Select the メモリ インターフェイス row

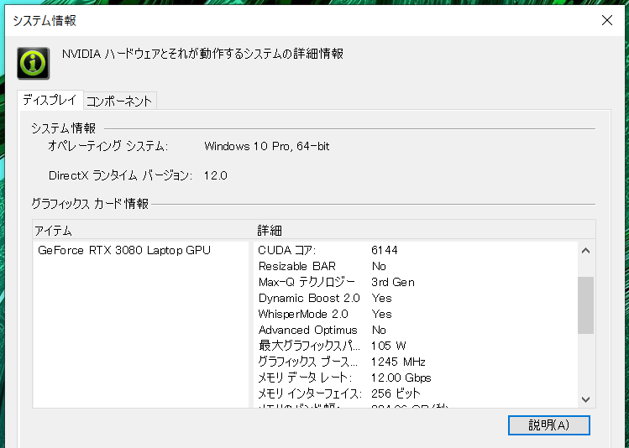click(x=415, y=393)
